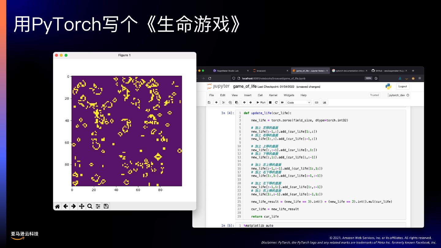Viewport: 441px width, 248px height.
Task: Restart the kernel using the circular arrow icon
Action: pyautogui.click(x=276, y=103)
